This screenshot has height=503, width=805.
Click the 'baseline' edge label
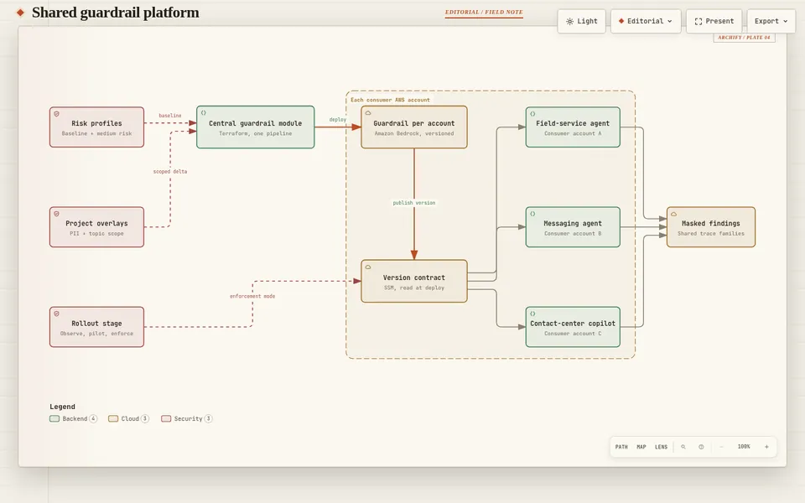[170, 116]
